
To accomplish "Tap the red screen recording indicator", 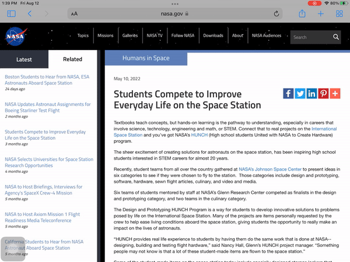I will [314, 3].
